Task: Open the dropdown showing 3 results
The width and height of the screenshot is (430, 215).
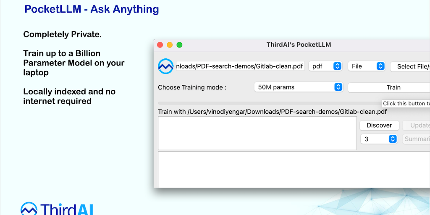Action: [x=379, y=139]
